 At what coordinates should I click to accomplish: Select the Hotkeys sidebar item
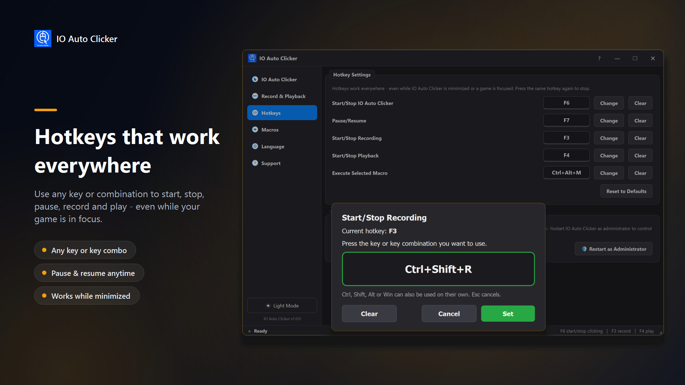(x=282, y=113)
